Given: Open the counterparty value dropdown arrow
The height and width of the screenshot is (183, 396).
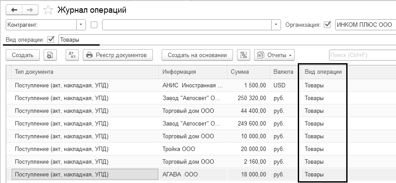Looking at the screenshot, I should click(x=277, y=25).
